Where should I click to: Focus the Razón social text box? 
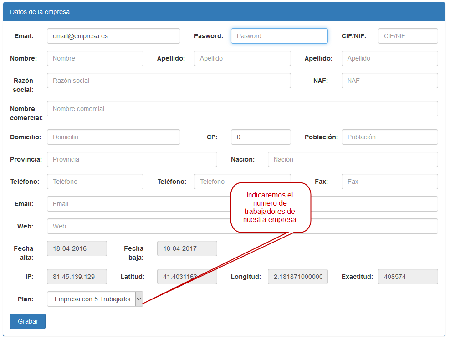169,81
